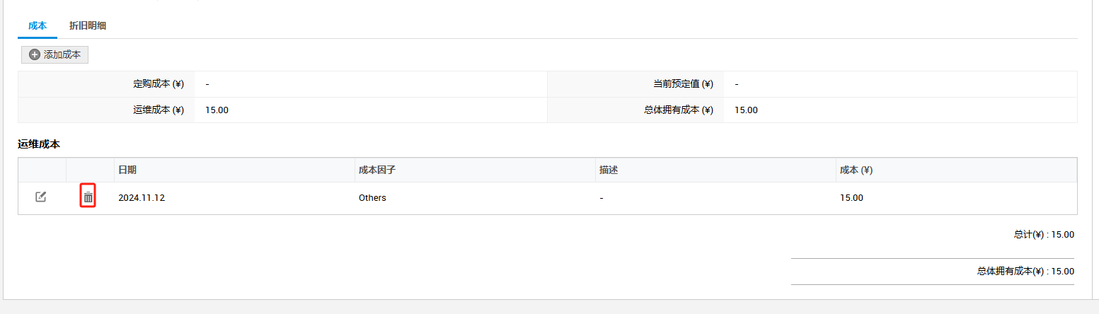Click the Others cost factor cell
1099x314 pixels.
coord(372,198)
